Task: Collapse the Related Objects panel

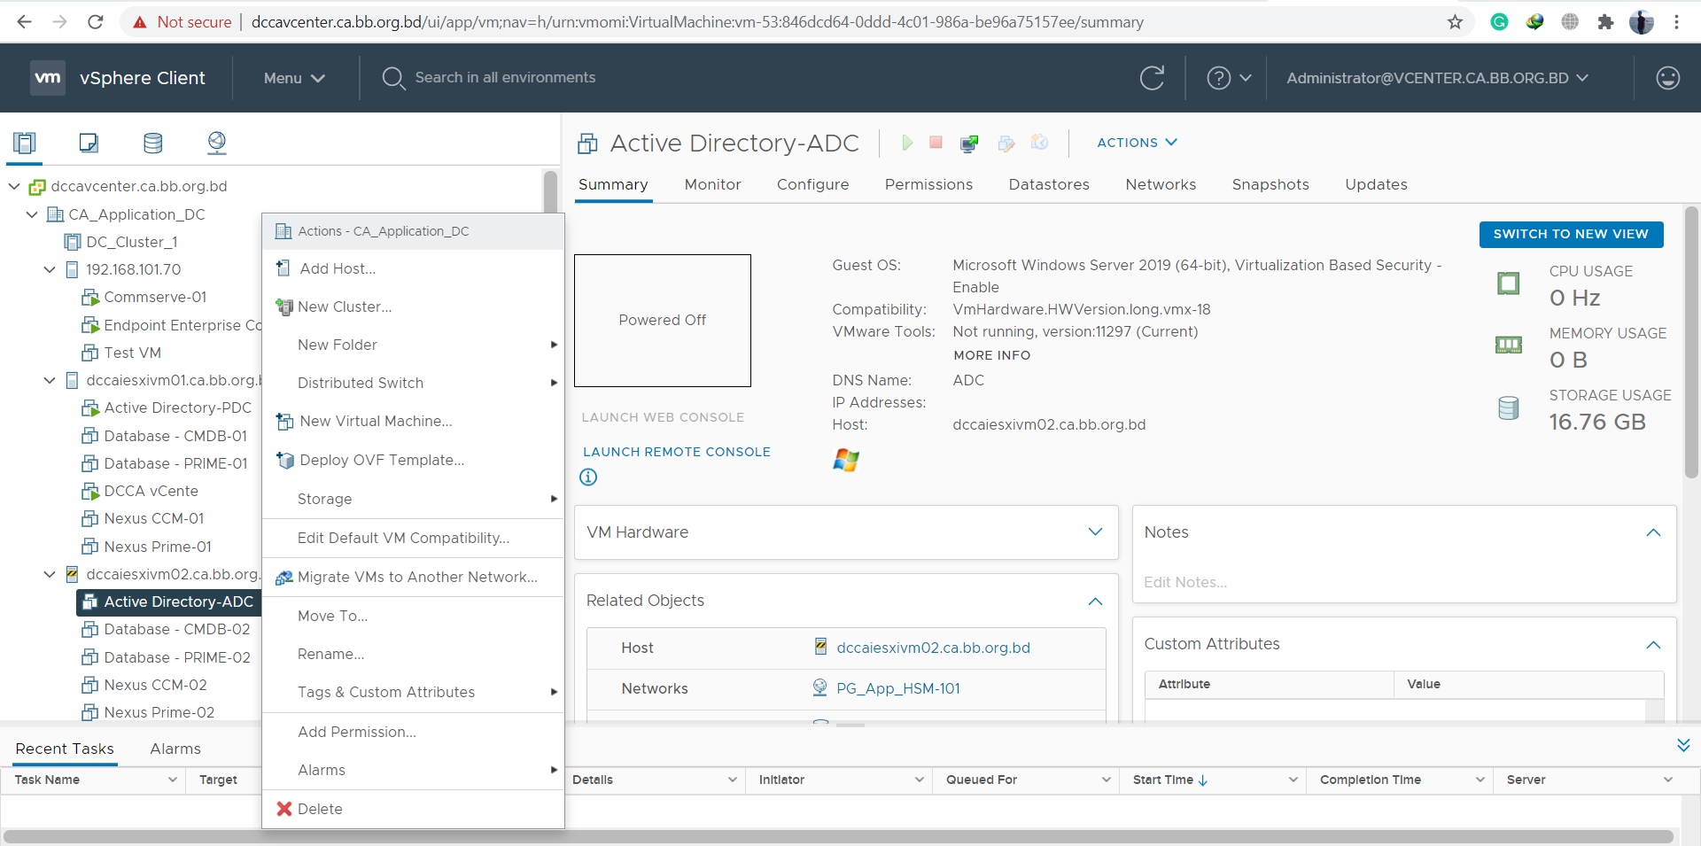Action: click(1095, 601)
